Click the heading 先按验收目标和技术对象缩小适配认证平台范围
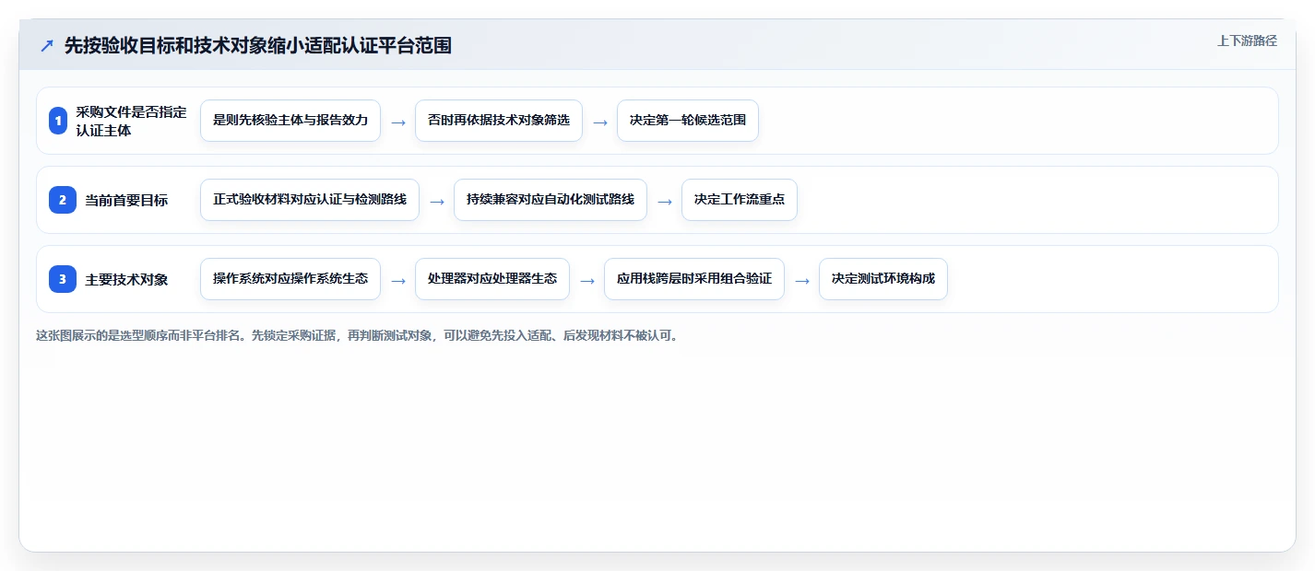The image size is (1315, 571). (258, 45)
